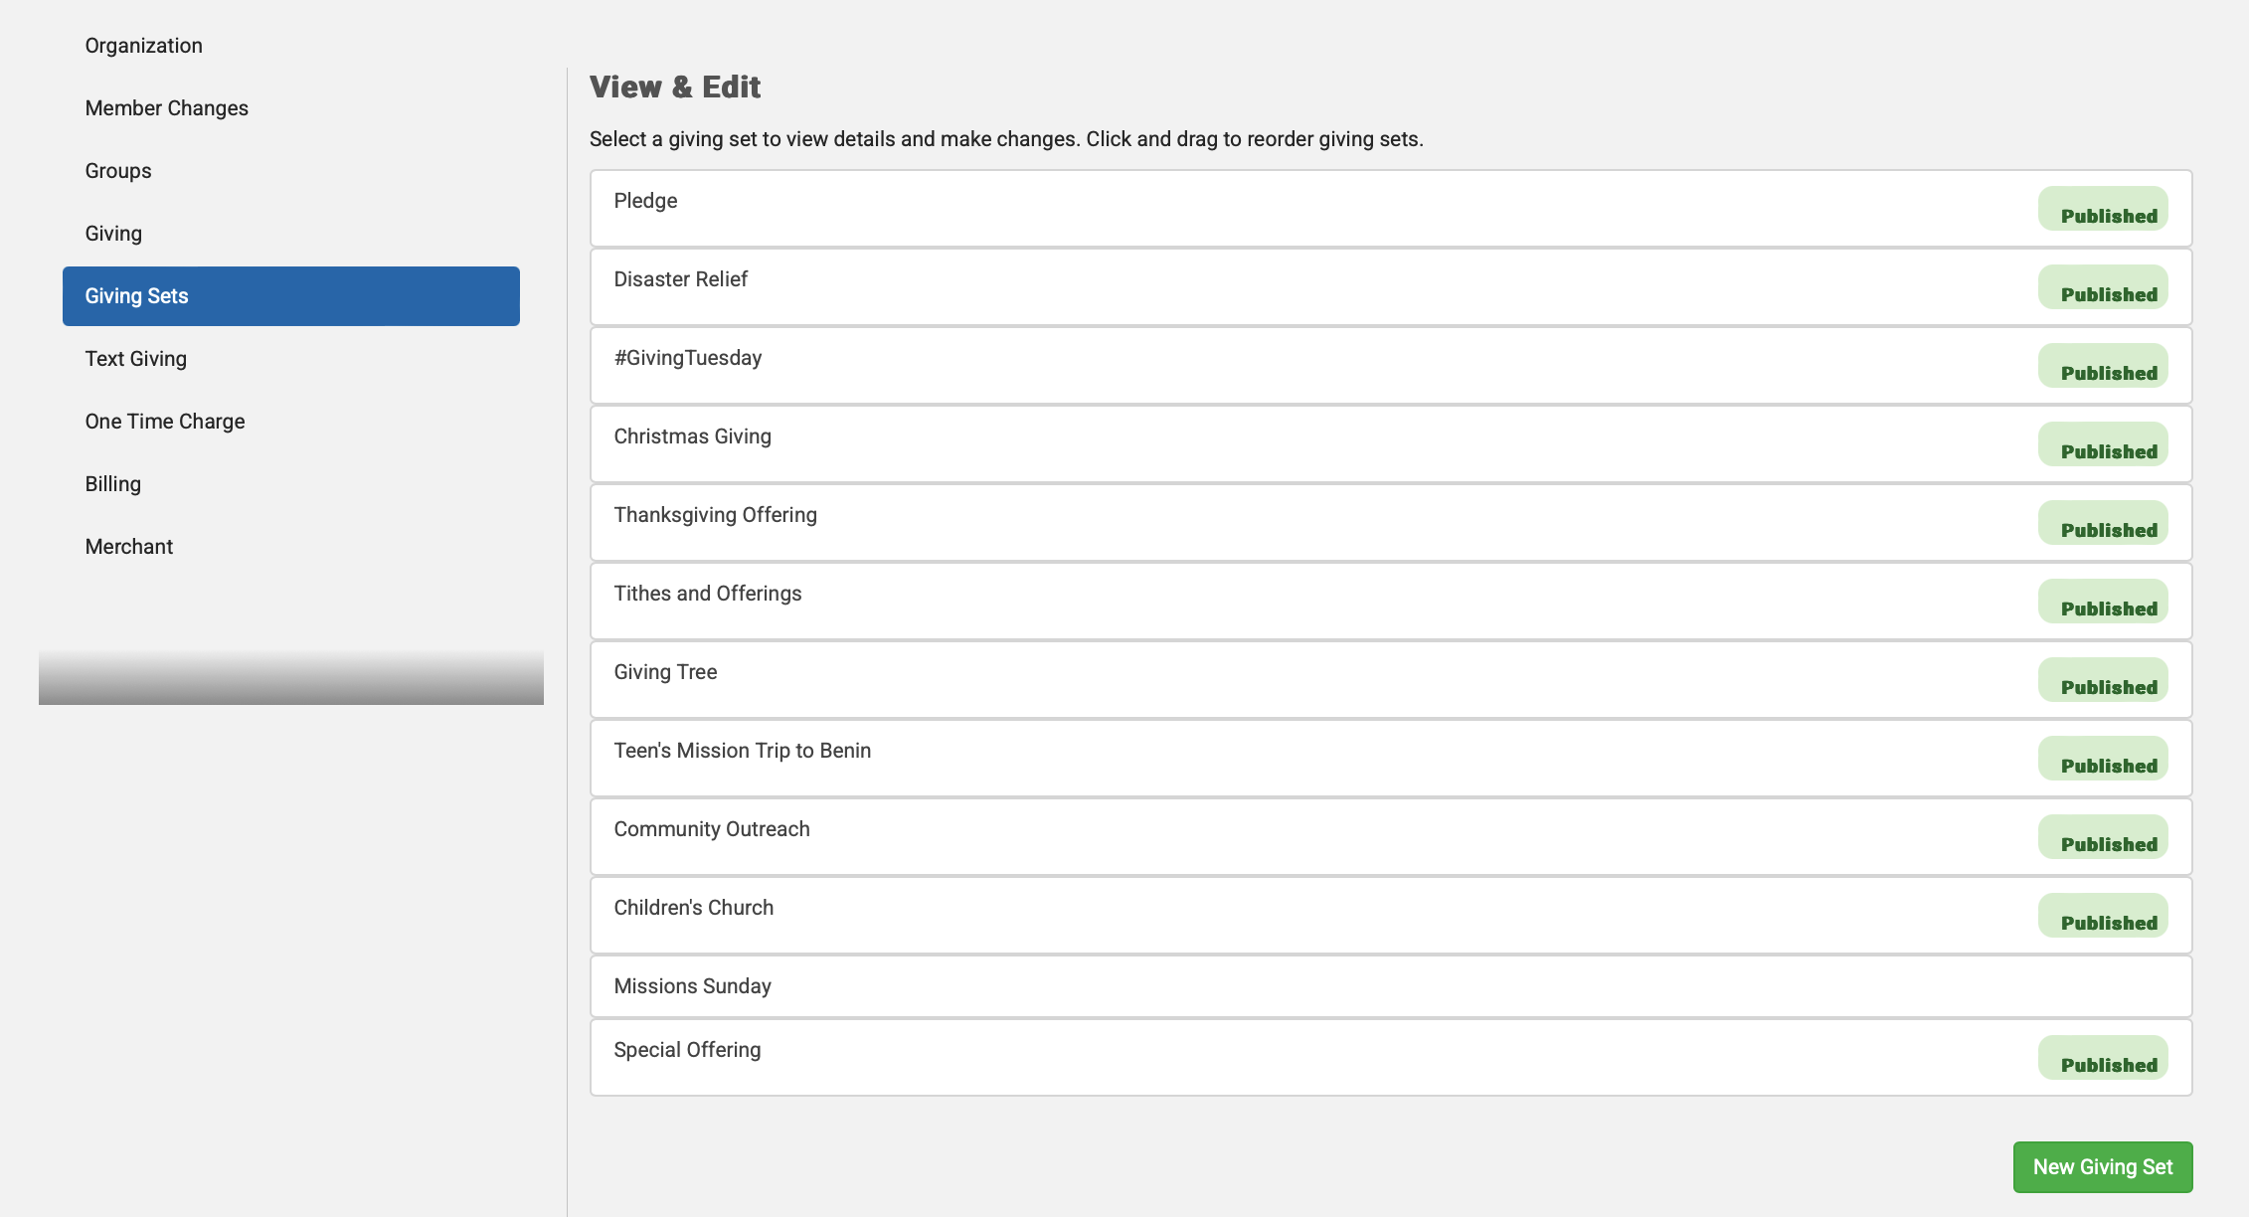Open the Merchant settings
The height and width of the screenshot is (1217, 2249).
click(x=128, y=547)
